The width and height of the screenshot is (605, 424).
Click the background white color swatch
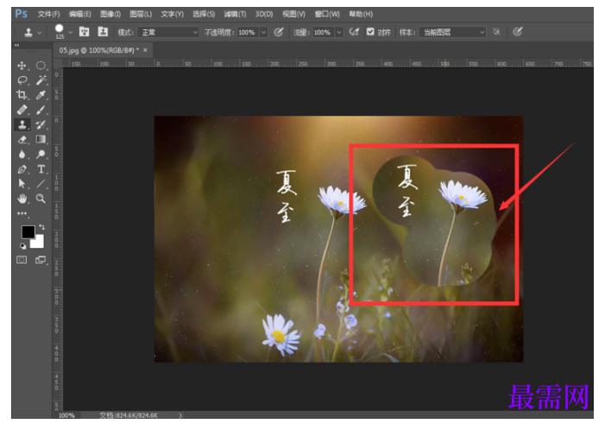pyautogui.click(x=39, y=244)
